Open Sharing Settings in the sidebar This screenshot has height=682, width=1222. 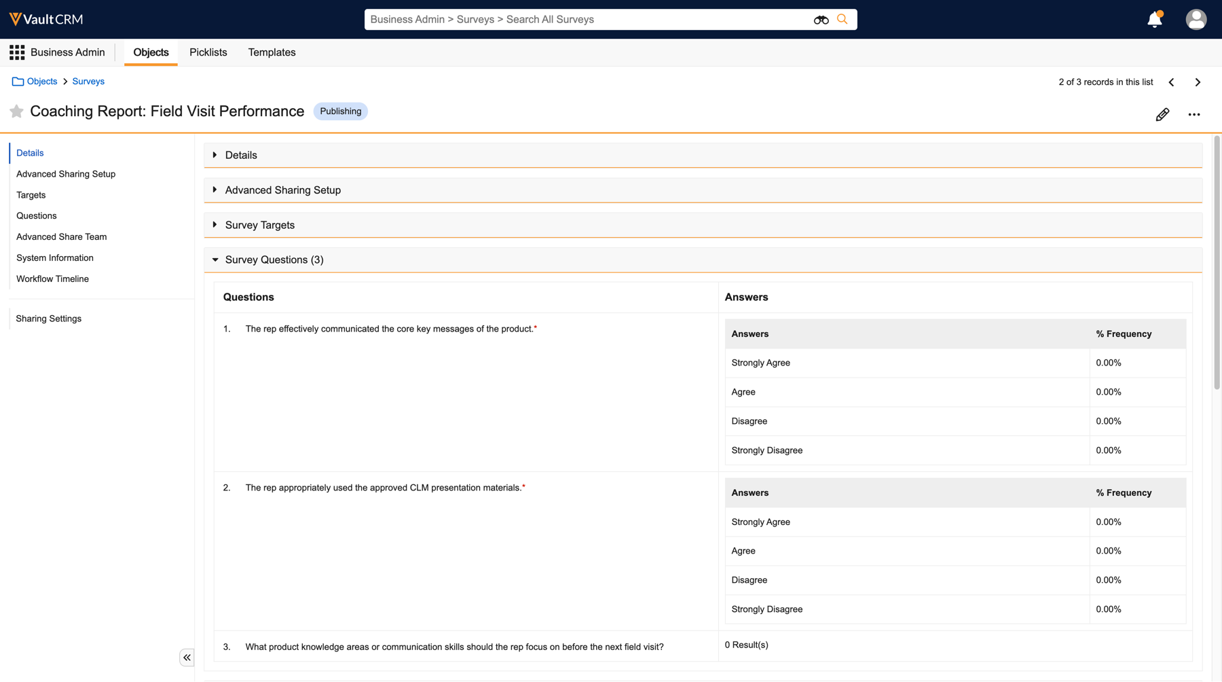[x=49, y=319]
